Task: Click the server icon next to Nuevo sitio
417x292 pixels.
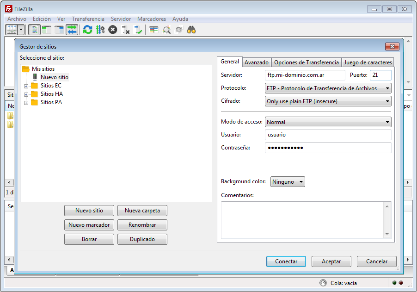Action: pyautogui.click(x=35, y=77)
